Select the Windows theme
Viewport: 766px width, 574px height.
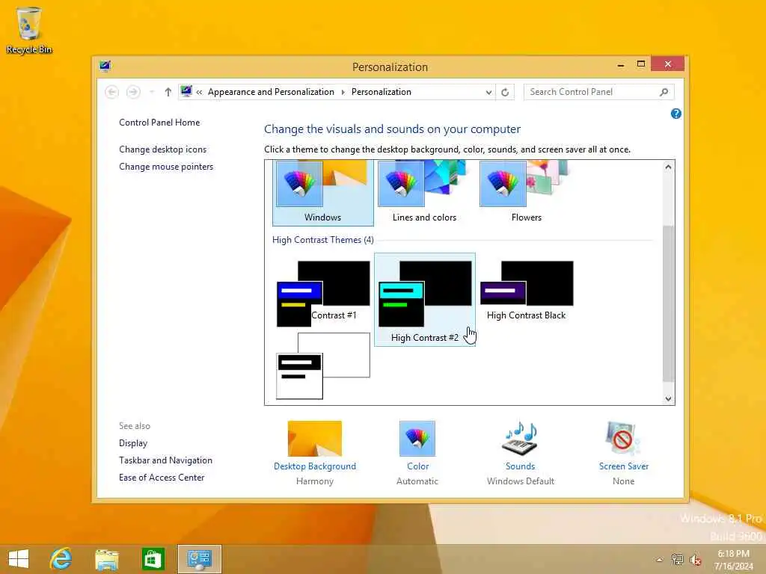tap(323, 193)
